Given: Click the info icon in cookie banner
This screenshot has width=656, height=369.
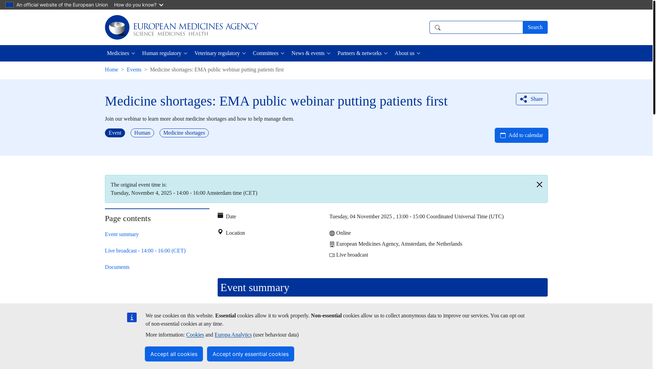Looking at the screenshot, I should pos(132,317).
